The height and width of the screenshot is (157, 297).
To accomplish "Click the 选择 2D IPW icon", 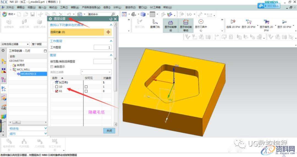I will point(233,22).
